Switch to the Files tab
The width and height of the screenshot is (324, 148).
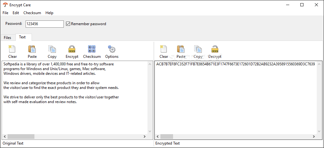pyautogui.click(x=8, y=38)
